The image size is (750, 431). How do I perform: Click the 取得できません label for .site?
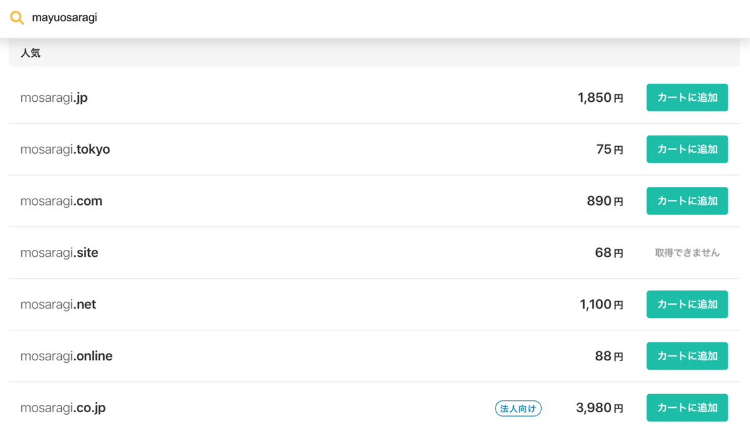coord(687,253)
